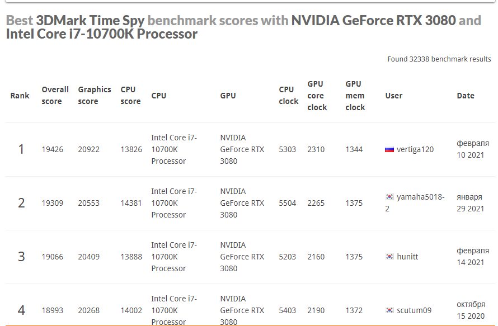
Task: Open user hunitt's result
Action: (407, 257)
